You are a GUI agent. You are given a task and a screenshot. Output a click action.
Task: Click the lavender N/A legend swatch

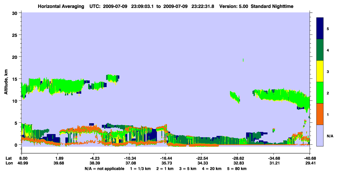coord(320,135)
